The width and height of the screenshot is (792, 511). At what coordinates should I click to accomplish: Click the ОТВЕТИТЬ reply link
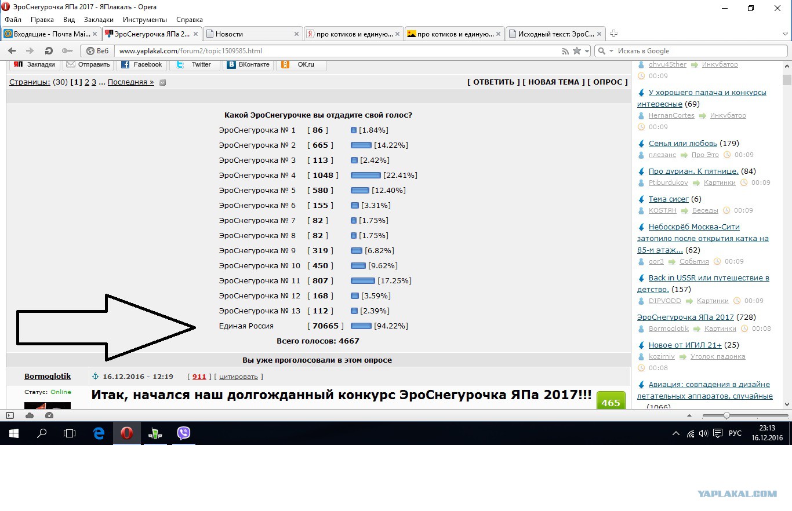494,82
